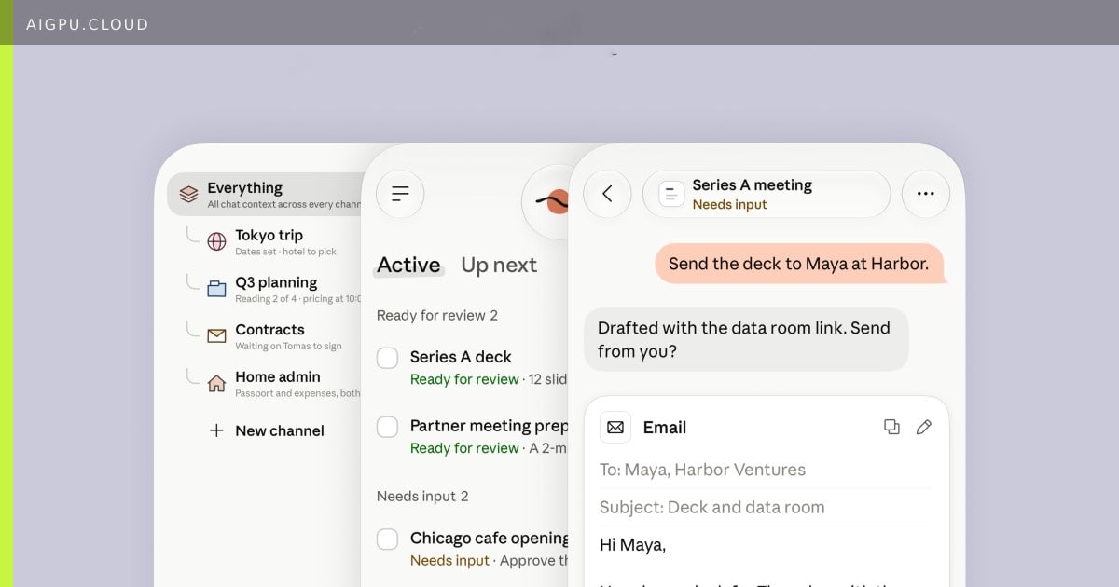This screenshot has width=1119, height=587.
Task: Click the 'Needs input' status under Series A meeting
Action: click(x=729, y=205)
